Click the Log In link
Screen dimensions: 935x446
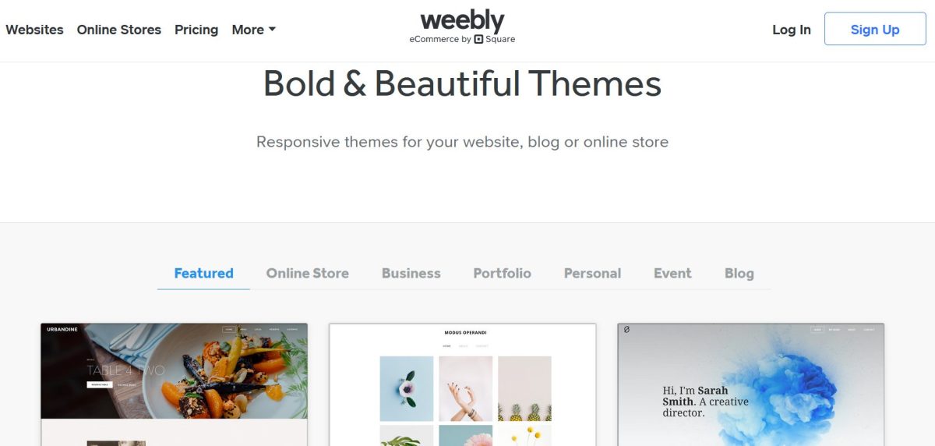(791, 30)
